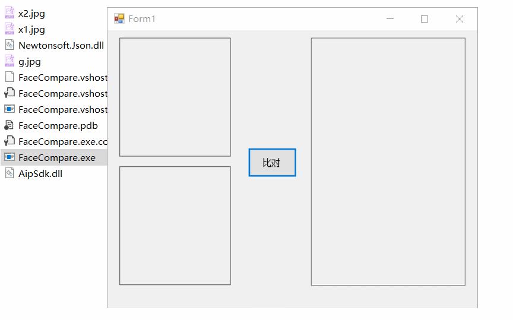Select the AipSdk.dll file icon

tap(9, 173)
